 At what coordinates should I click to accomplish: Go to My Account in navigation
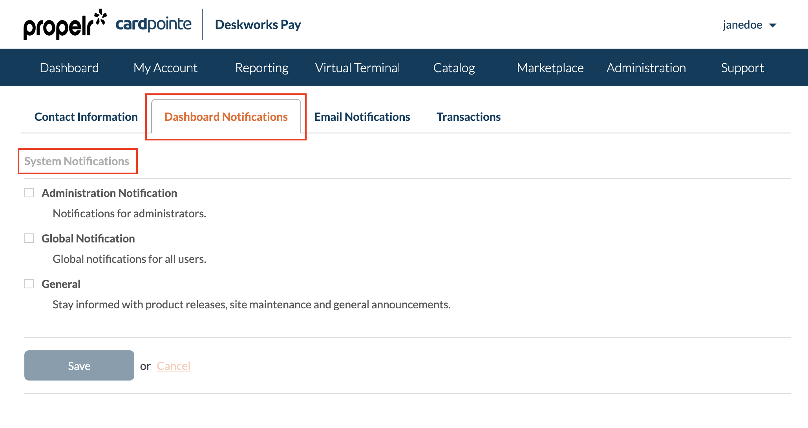165,68
